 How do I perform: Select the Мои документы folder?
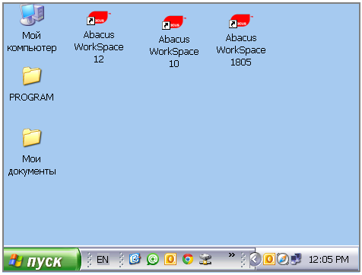pos(32,152)
